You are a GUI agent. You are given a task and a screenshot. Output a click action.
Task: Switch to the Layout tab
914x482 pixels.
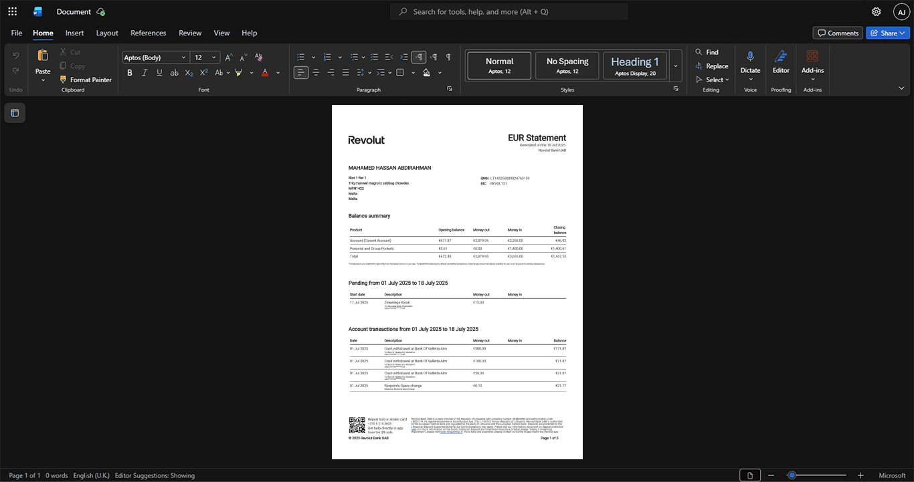pos(107,33)
